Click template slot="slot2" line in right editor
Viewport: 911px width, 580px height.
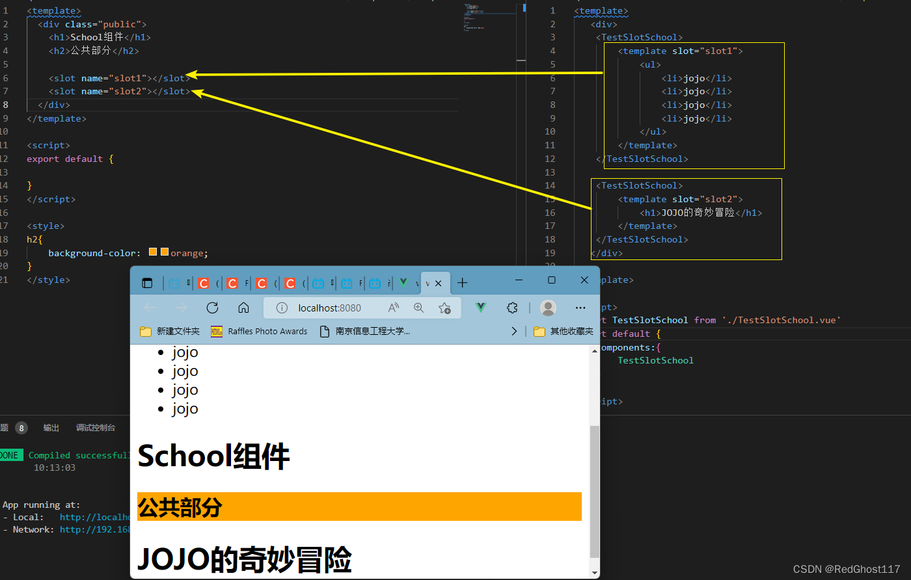pyautogui.click(x=680, y=200)
